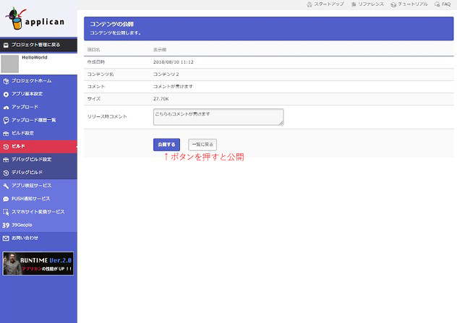
Task: Click the 一覧に戻る button
Action: click(202, 145)
